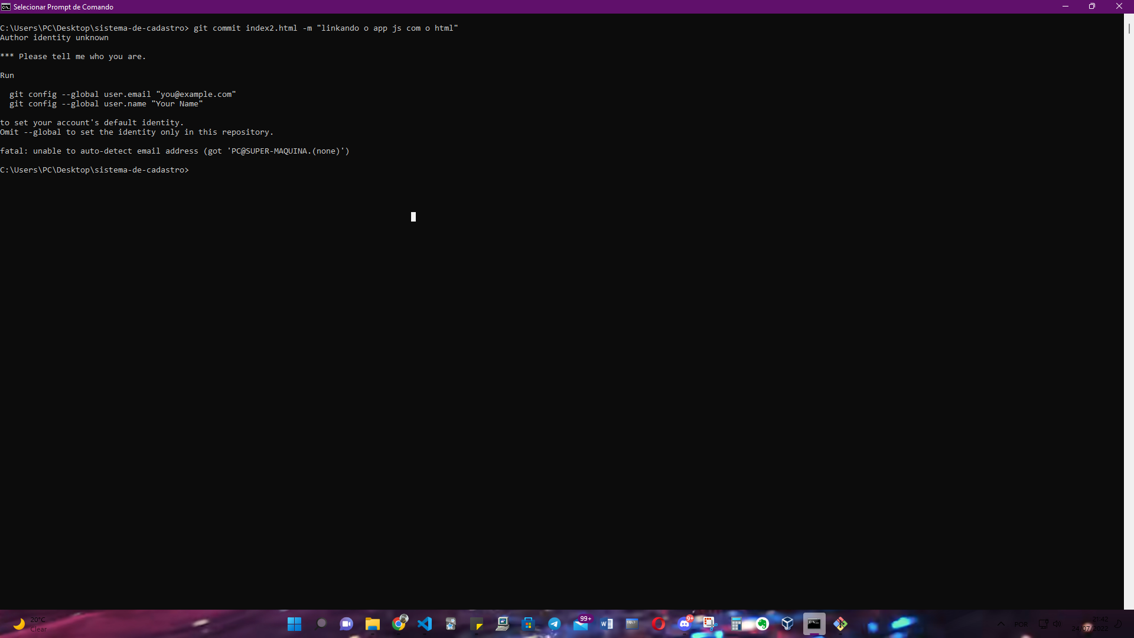Viewport: 1134px width, 638px height.
Task: Click the 'Selecionar Prompt de Comando' window title
Action: [63, 7]
